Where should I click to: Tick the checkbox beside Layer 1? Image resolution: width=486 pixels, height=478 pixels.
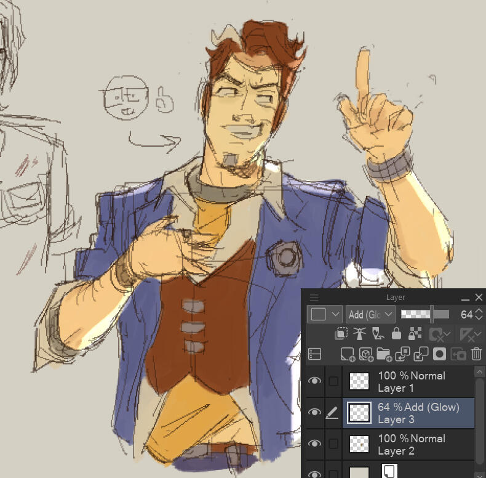pyautogui.click(x=333, y=382)
